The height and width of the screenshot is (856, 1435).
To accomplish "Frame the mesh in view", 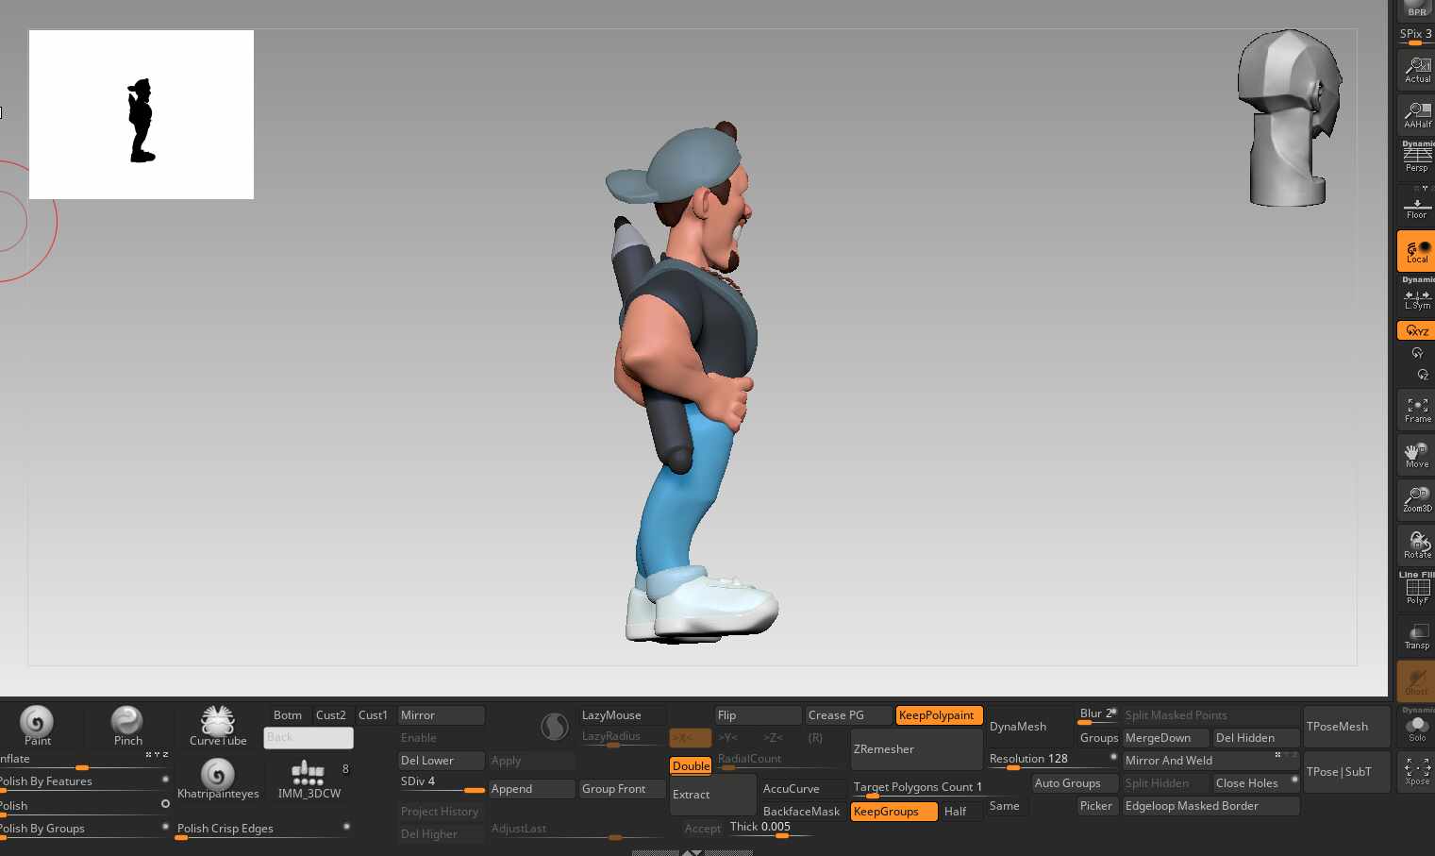I will 1416,410.
